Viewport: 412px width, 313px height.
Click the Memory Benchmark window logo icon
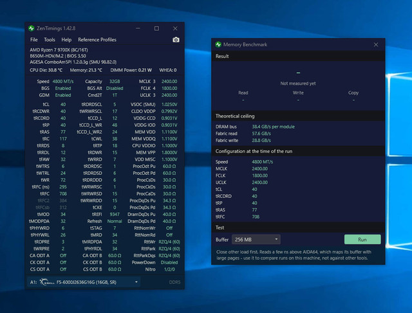click(x=218, y=44)
